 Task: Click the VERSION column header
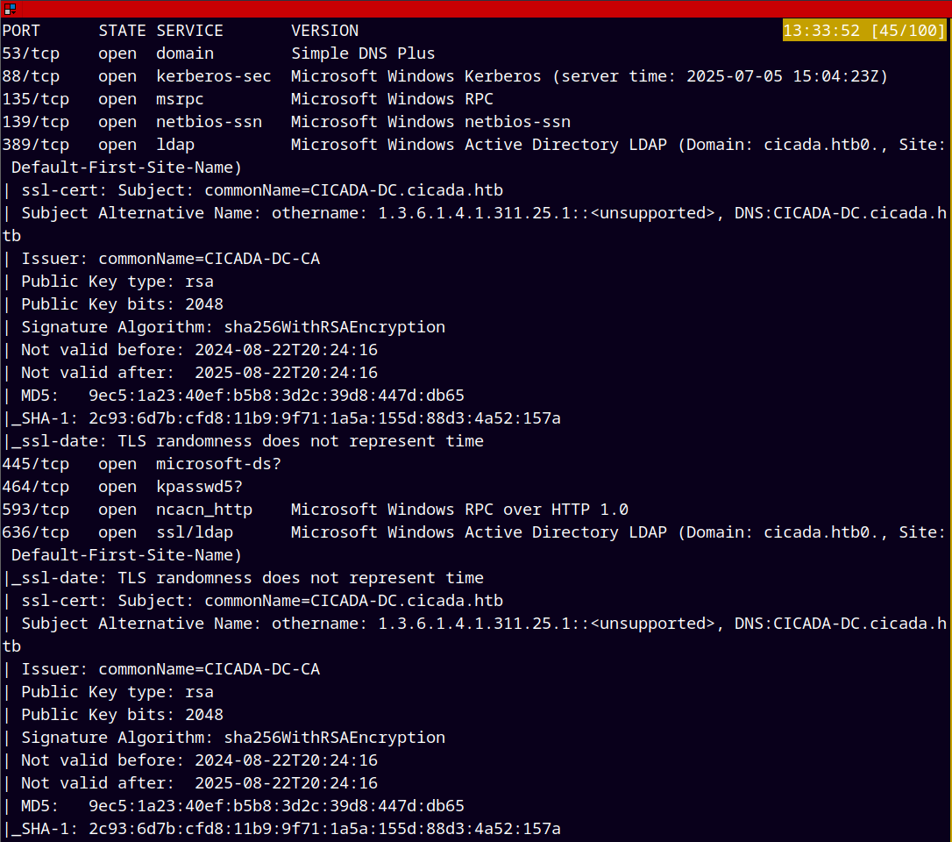[x=325, y=31]
